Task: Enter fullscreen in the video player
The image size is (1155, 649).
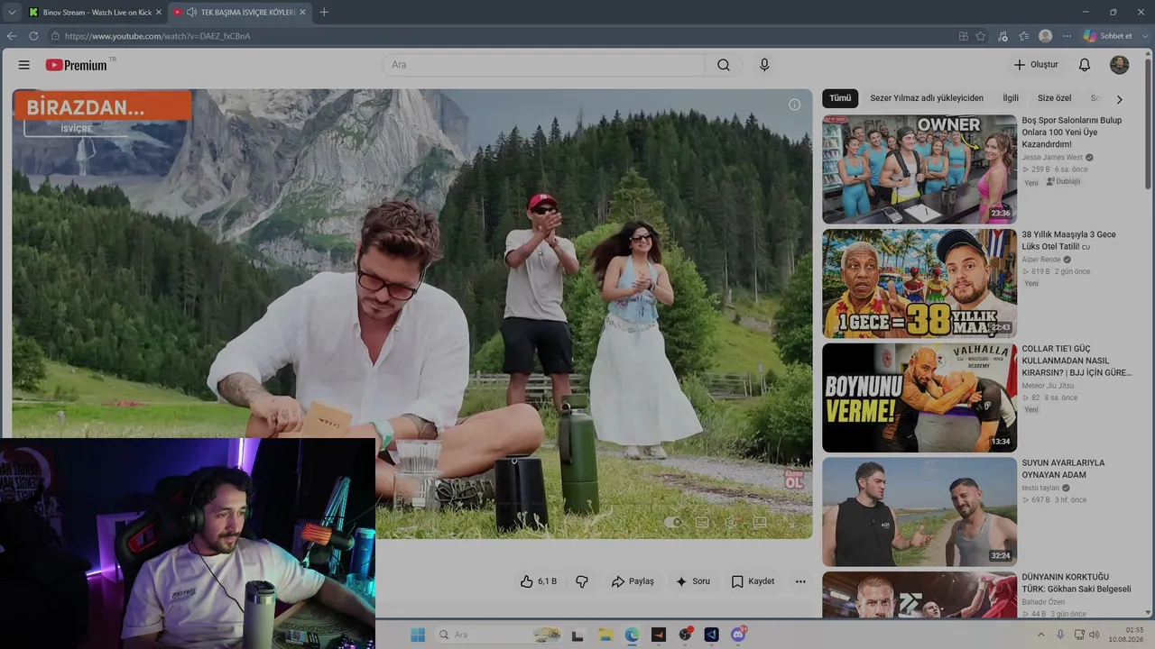Action: [790, 522]
